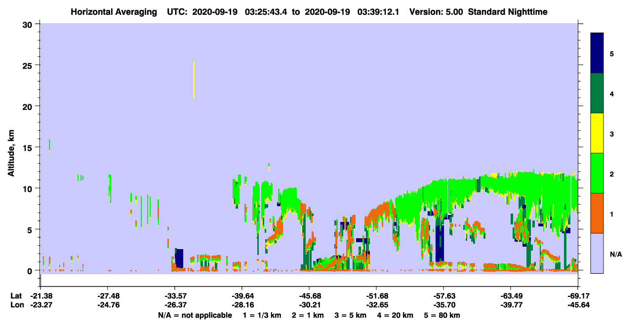Viewport: 642px width, 329px height.
Task: Click the thin yellow vertical streak near 25 km
Action: pyautogui.click(x=194, y=79)
